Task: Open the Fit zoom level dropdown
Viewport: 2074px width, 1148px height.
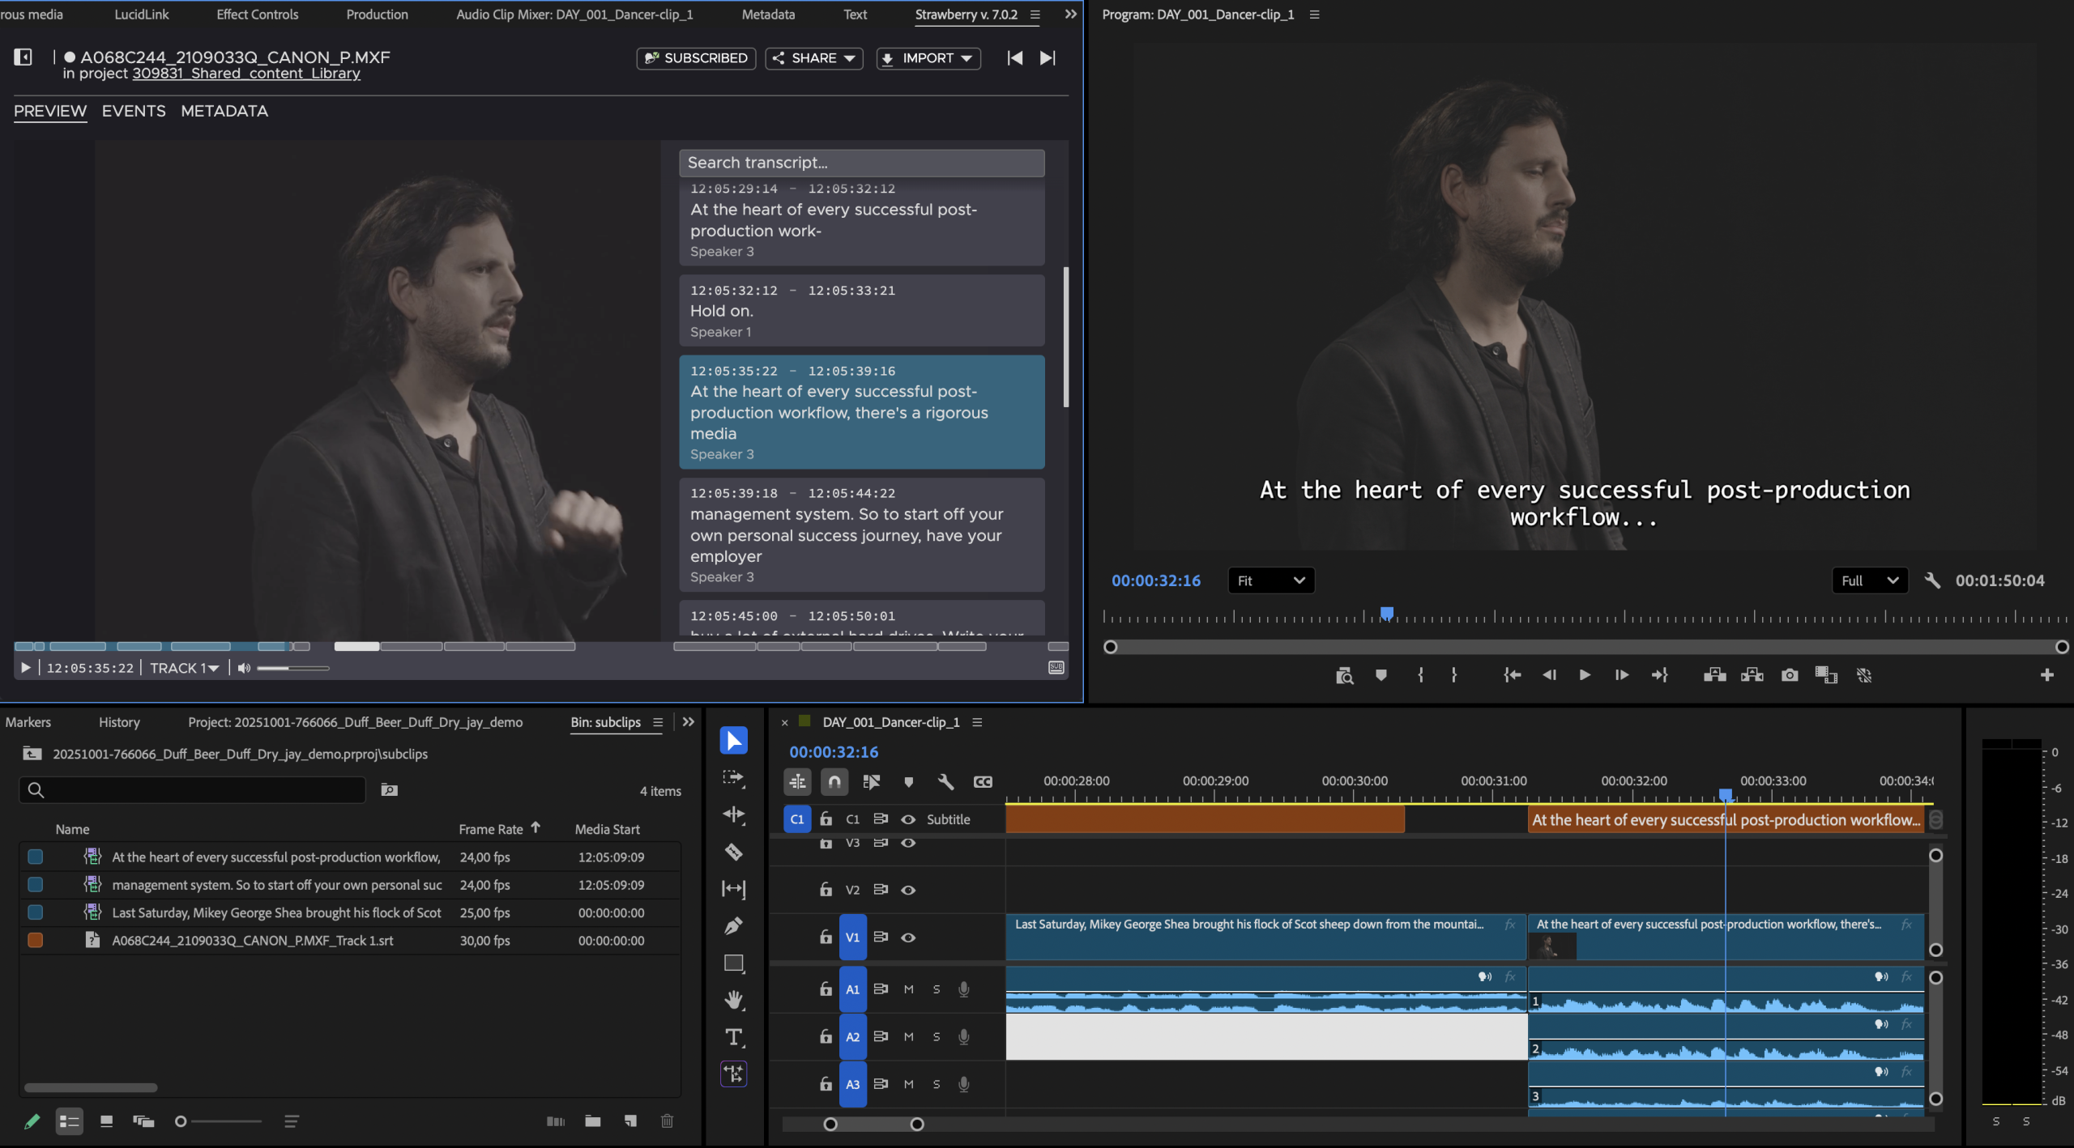Action: (x=1270, y=580)
